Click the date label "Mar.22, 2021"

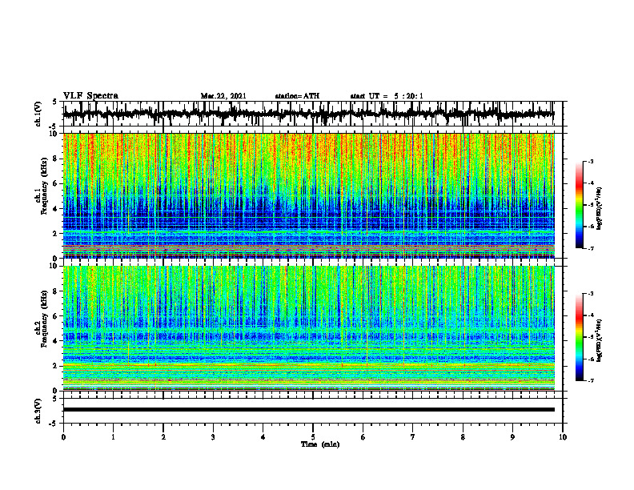pyautogui.click(x=223, y=96)
